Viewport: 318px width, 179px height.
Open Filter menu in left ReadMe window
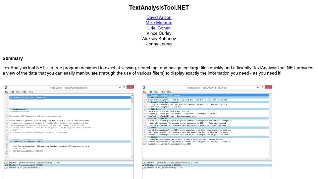(x=25, y=92)
